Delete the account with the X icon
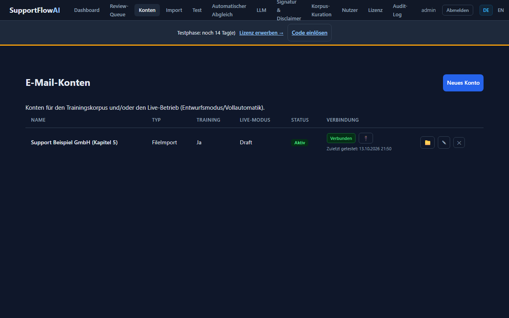Image resolution: width=509 pixels, height=318 pixels. click(x=459, y=142)
